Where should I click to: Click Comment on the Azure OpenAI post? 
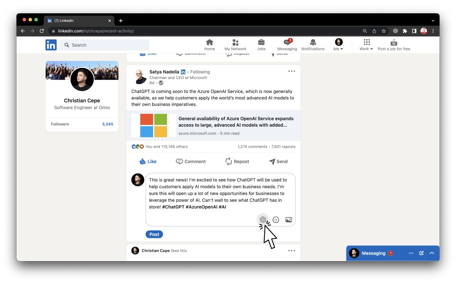click(x=191, y=161)
